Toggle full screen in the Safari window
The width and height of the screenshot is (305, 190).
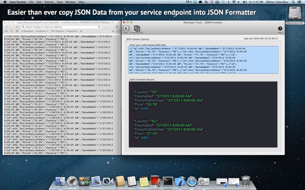point(119,22)
